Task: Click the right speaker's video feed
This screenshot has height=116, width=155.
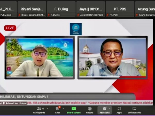Action: click(112, 57)
